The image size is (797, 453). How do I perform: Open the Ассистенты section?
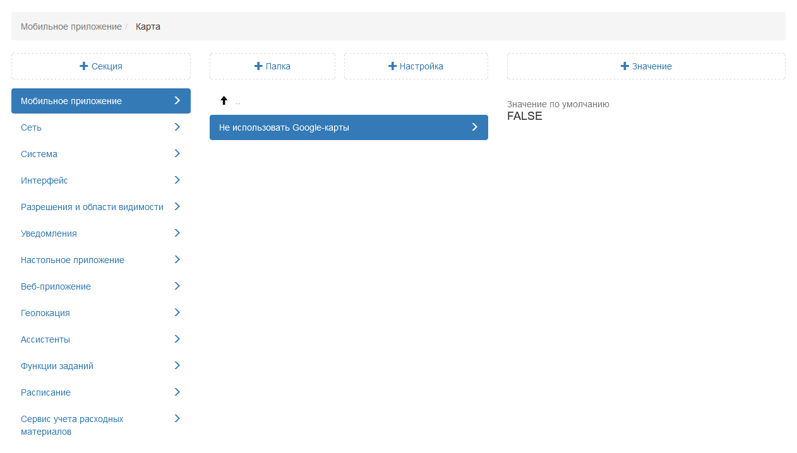(x=45, y=339)
